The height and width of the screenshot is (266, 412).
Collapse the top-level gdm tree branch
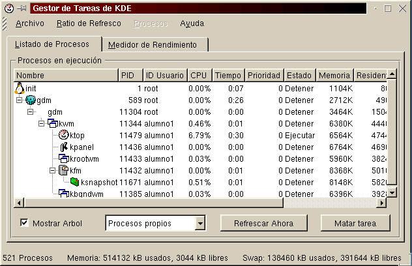[19, 100]
